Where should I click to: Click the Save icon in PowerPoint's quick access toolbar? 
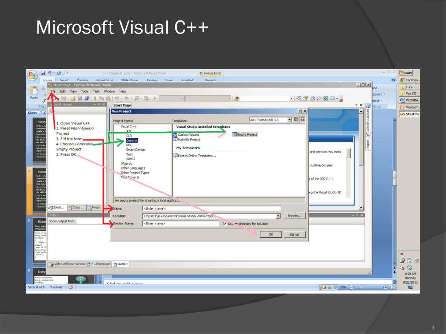[43, 73]
